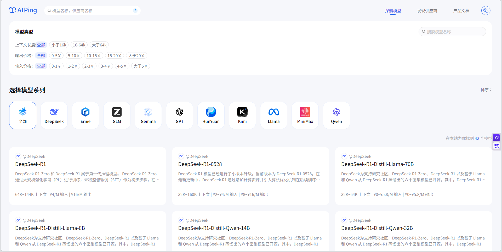Click the purple feedback floating icon

tap(497, 137)
